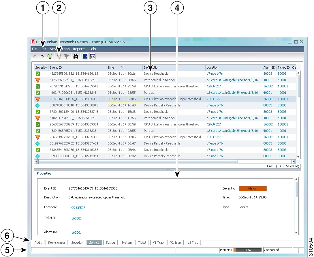The image size is (314, 257).
Task: Open C9-UPE27 location link in Properties pane
Action: point(78,208)
